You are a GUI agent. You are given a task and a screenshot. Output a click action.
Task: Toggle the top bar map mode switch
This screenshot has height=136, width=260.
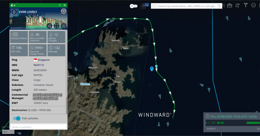[134, 6]
